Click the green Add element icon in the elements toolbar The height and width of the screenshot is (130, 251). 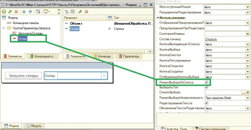click(4, 11)
